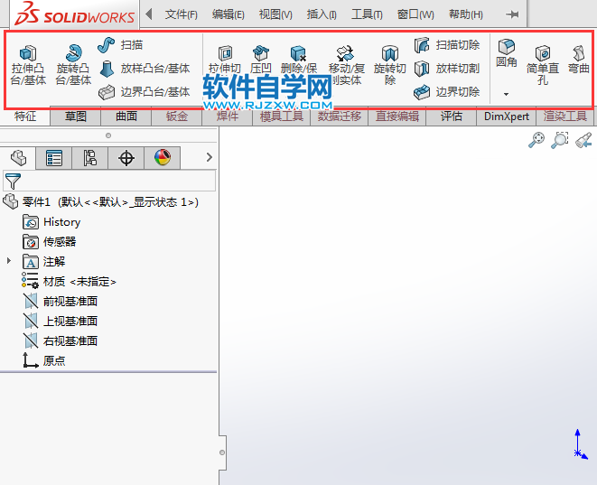Click the feature tree rollback bar

(108, 371)
